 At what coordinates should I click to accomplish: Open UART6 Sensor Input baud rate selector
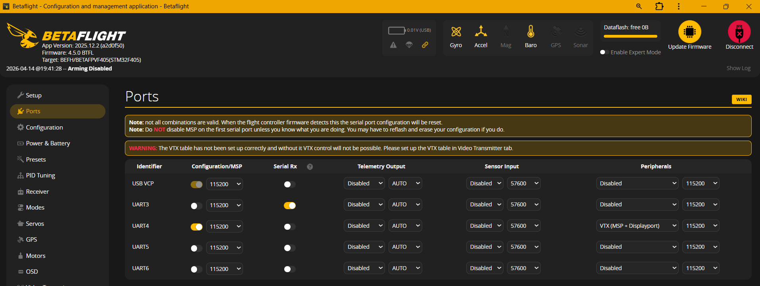tap(524, 268)
